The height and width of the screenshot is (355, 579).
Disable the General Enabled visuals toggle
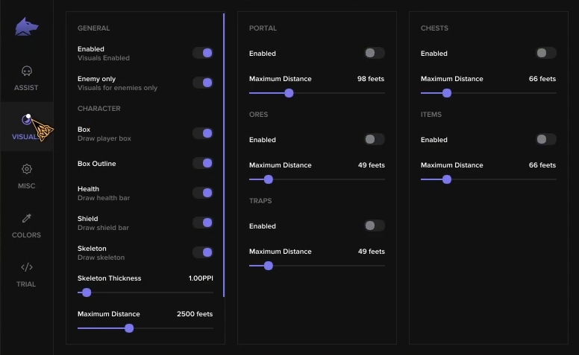(x=203, y=53)
